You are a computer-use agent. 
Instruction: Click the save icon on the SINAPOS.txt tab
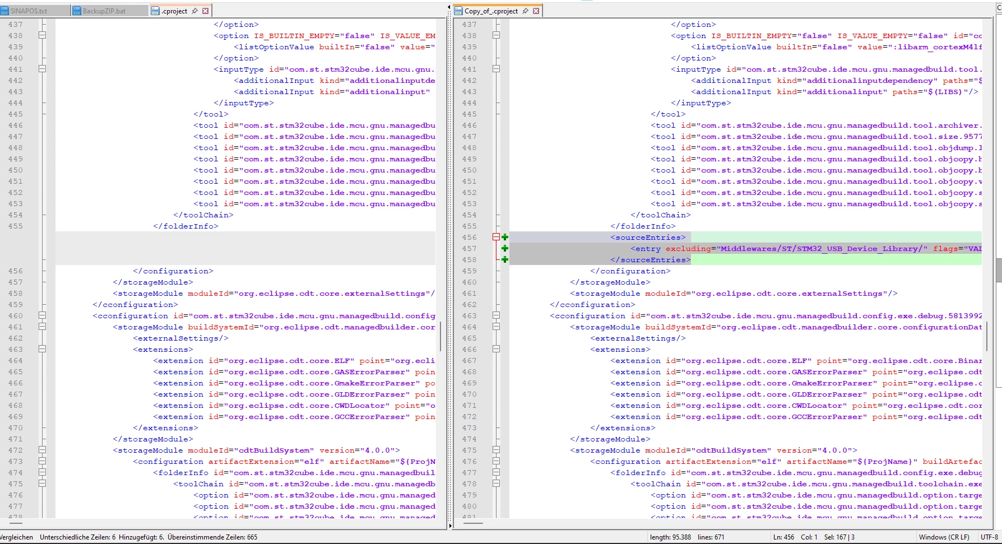click(5, 11)
